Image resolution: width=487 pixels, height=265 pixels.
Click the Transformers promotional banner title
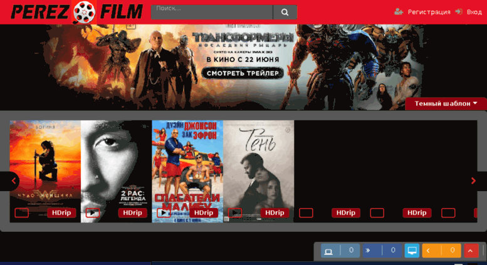coord(243,38)
